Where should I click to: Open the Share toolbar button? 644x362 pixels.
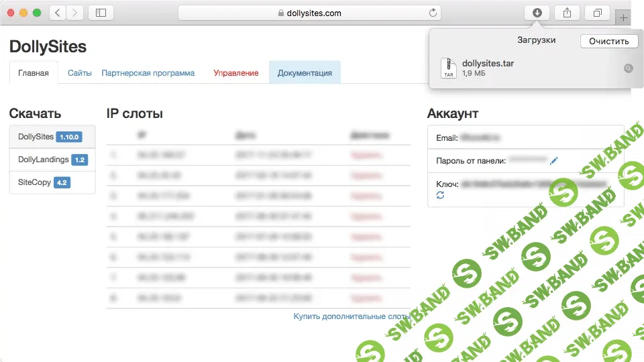tap(568, 13)
